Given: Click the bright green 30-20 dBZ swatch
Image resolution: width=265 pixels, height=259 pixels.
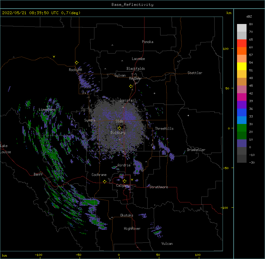Looking at the screenshot, I should [242, 128].
